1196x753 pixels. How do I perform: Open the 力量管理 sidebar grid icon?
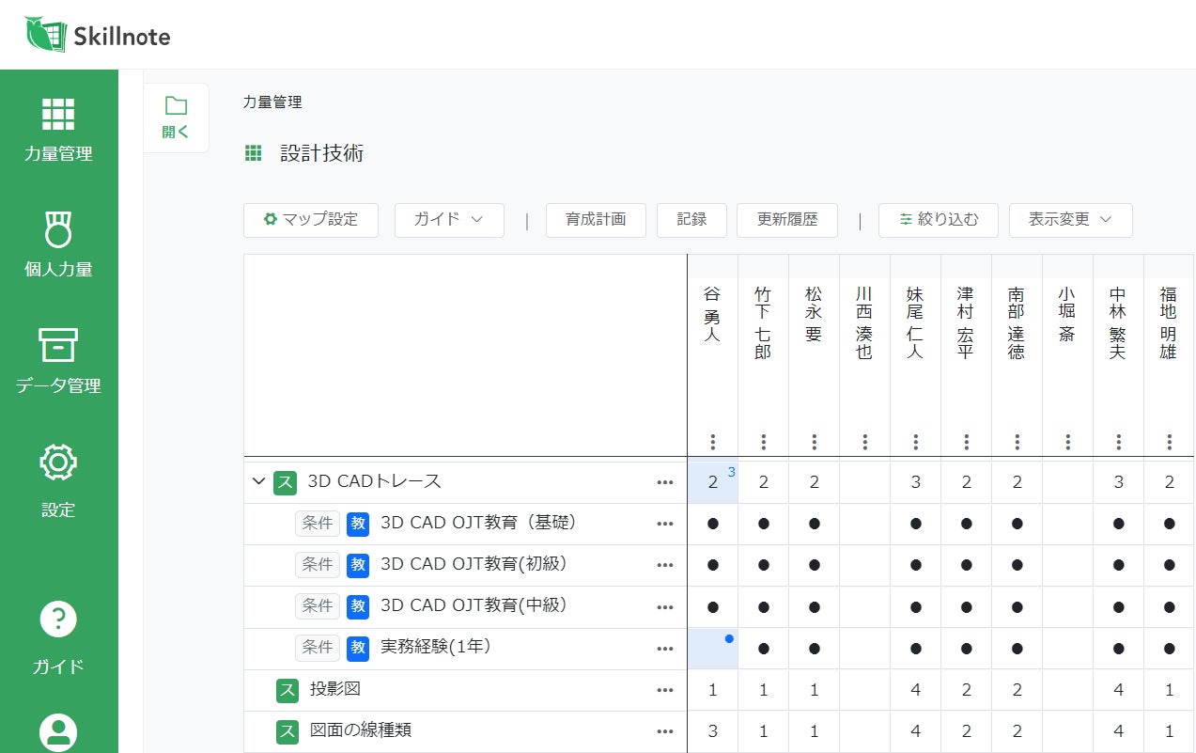58,115
